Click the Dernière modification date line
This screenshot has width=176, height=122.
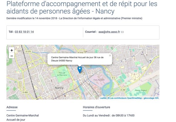pos(74,18)
